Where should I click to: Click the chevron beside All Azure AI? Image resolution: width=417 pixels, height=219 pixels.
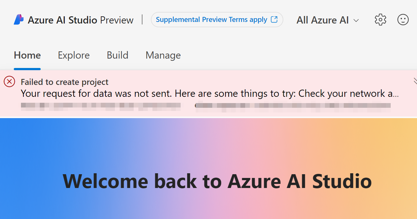(356, 20)
